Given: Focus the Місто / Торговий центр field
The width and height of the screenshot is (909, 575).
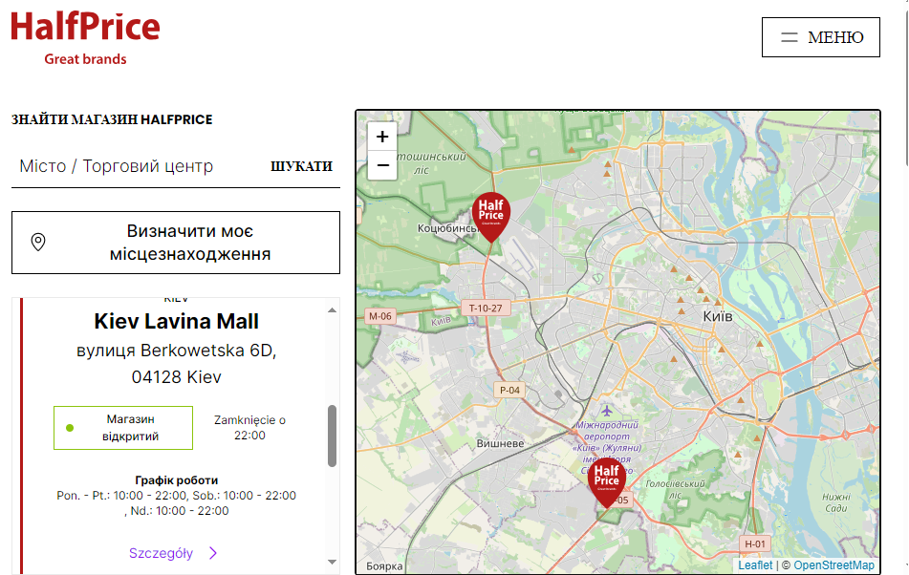Looking at the screenshot, I should 134,166.
